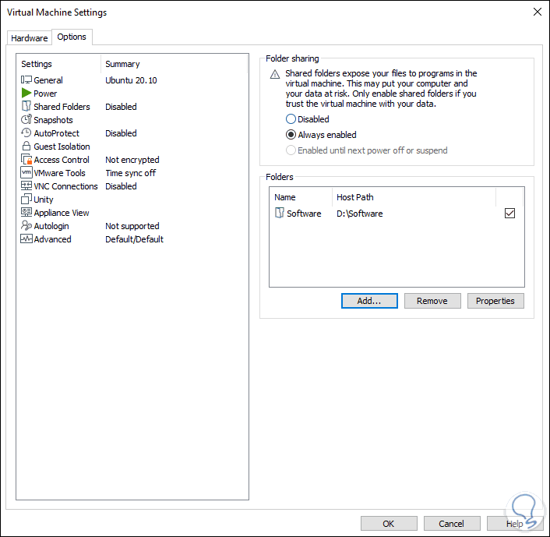Select the VNC Connections row label
Image resolution: width=550 pixels, height=537 pixels.
pyautogui.click(x=65, y=186)
